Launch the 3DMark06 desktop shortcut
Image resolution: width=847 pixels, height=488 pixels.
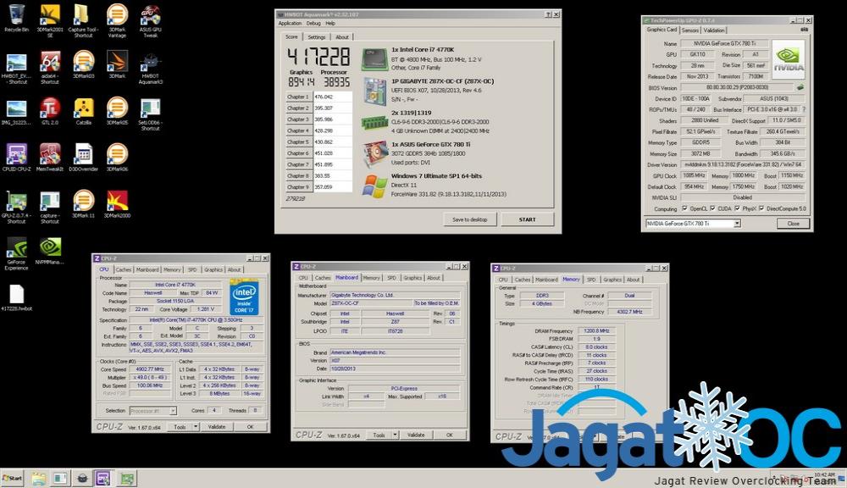pos(117,158)
